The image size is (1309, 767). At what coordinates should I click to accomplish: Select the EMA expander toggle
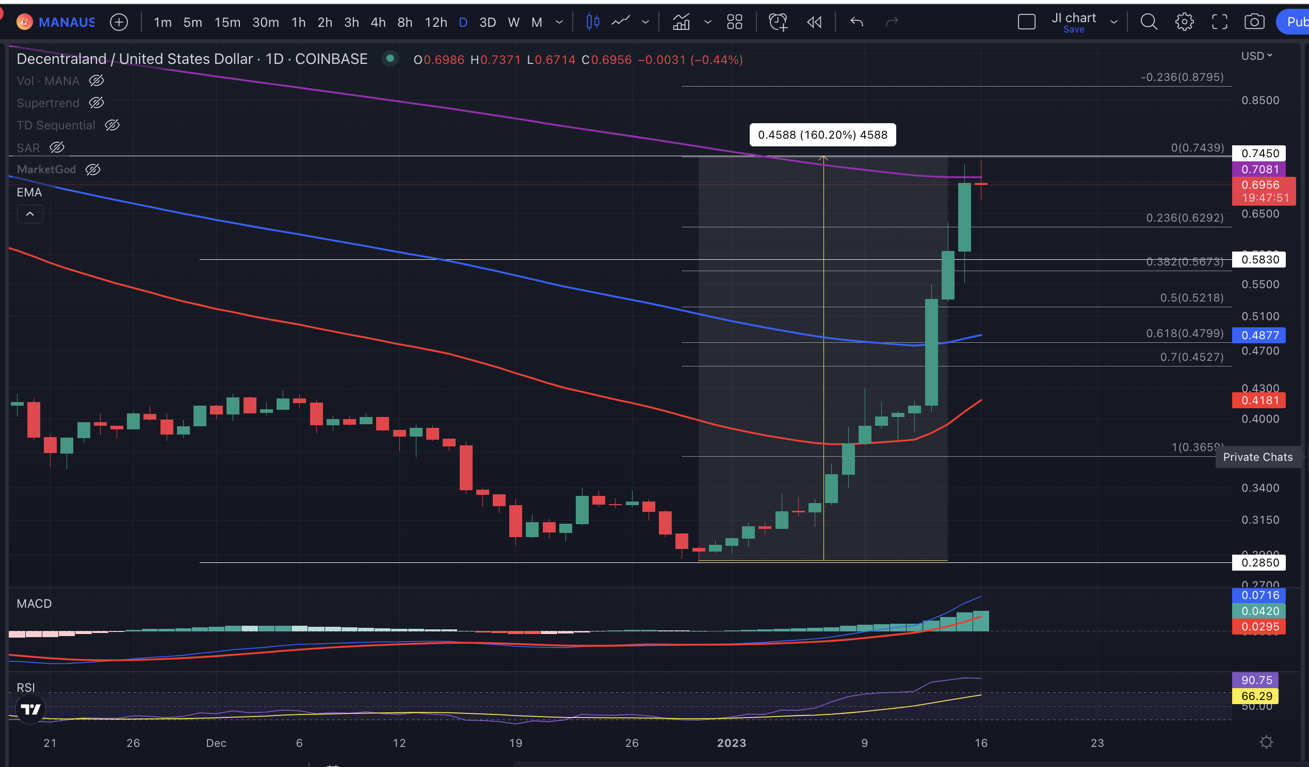coord(29,213)
